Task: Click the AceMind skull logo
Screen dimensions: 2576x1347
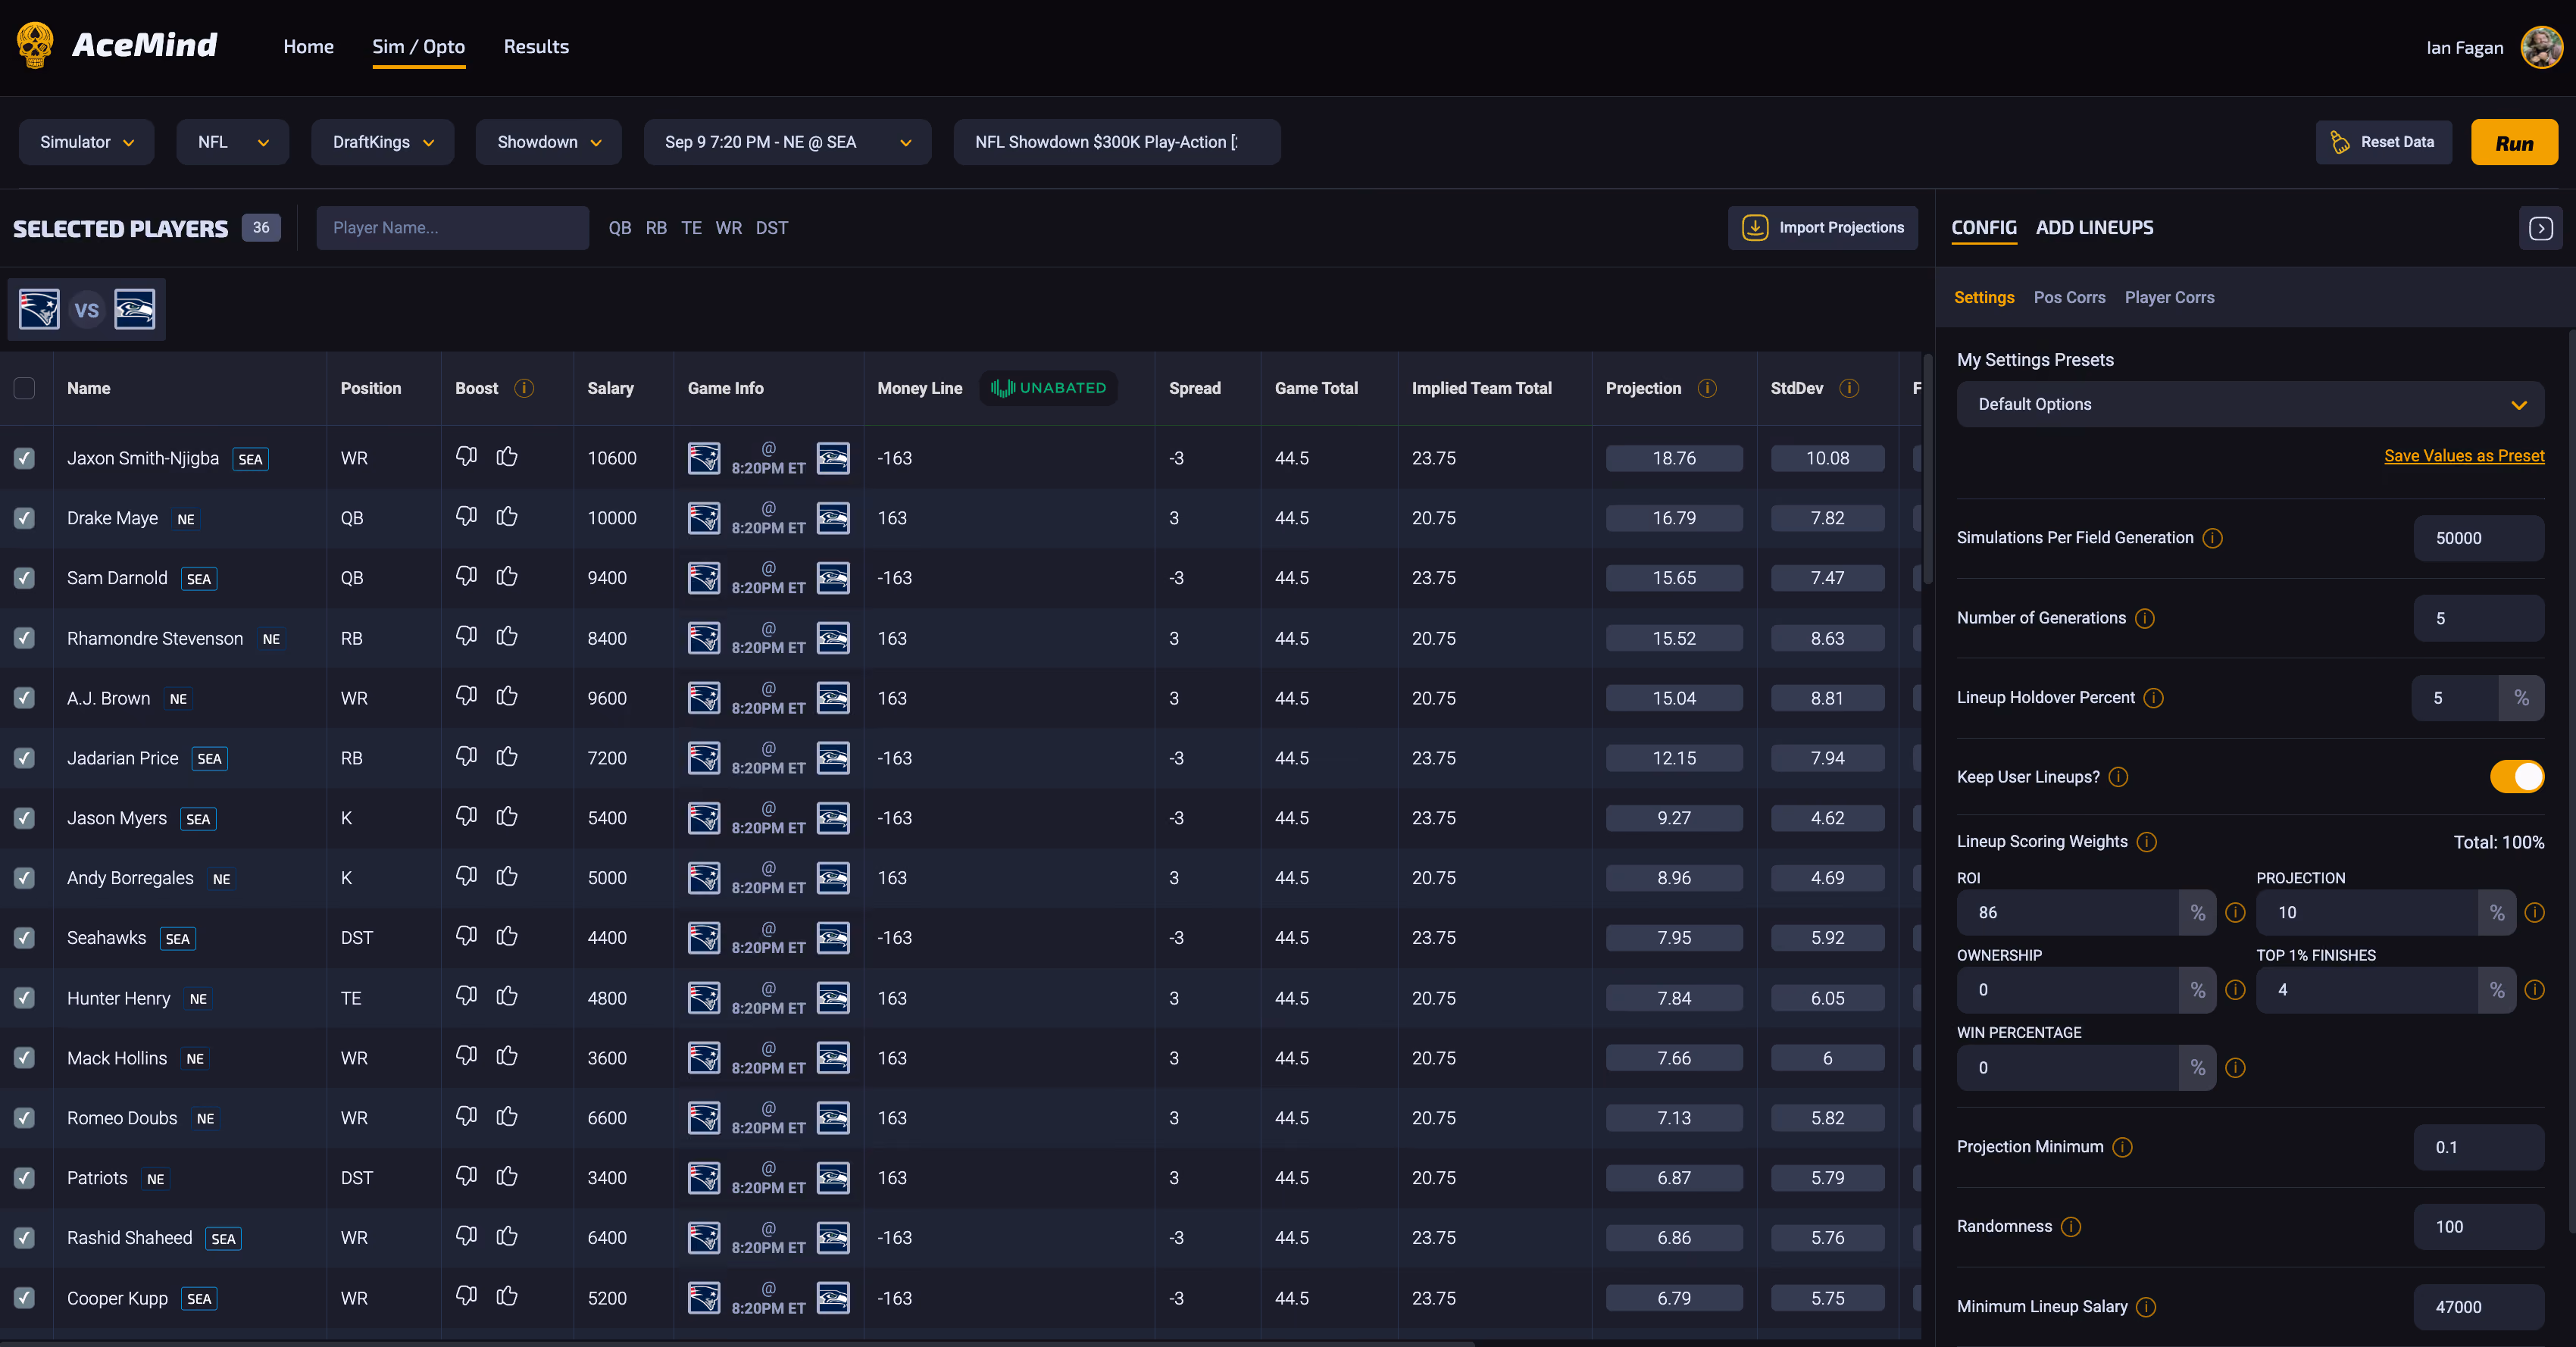Action: coord(35,46)
